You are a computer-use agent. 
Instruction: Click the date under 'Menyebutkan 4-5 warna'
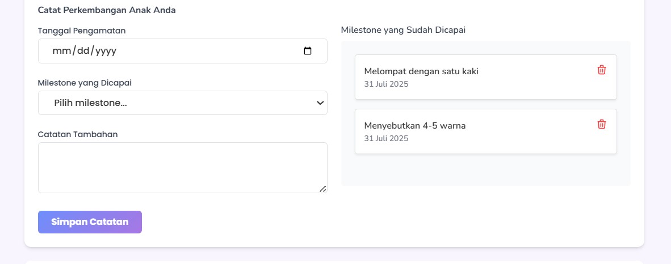(386, 138)
